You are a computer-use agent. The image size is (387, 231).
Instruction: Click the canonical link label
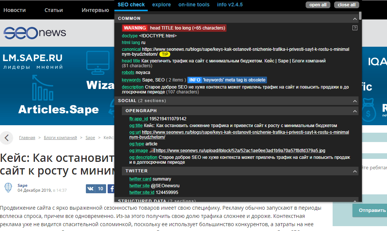pyautogui.click(x=131, y=49)
